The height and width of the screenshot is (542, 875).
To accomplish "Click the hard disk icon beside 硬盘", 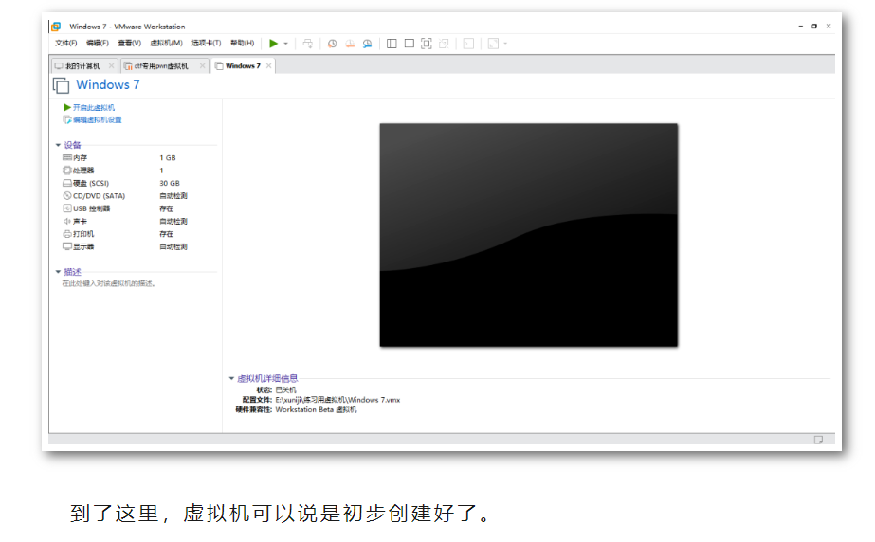I will tap(67, 183).
